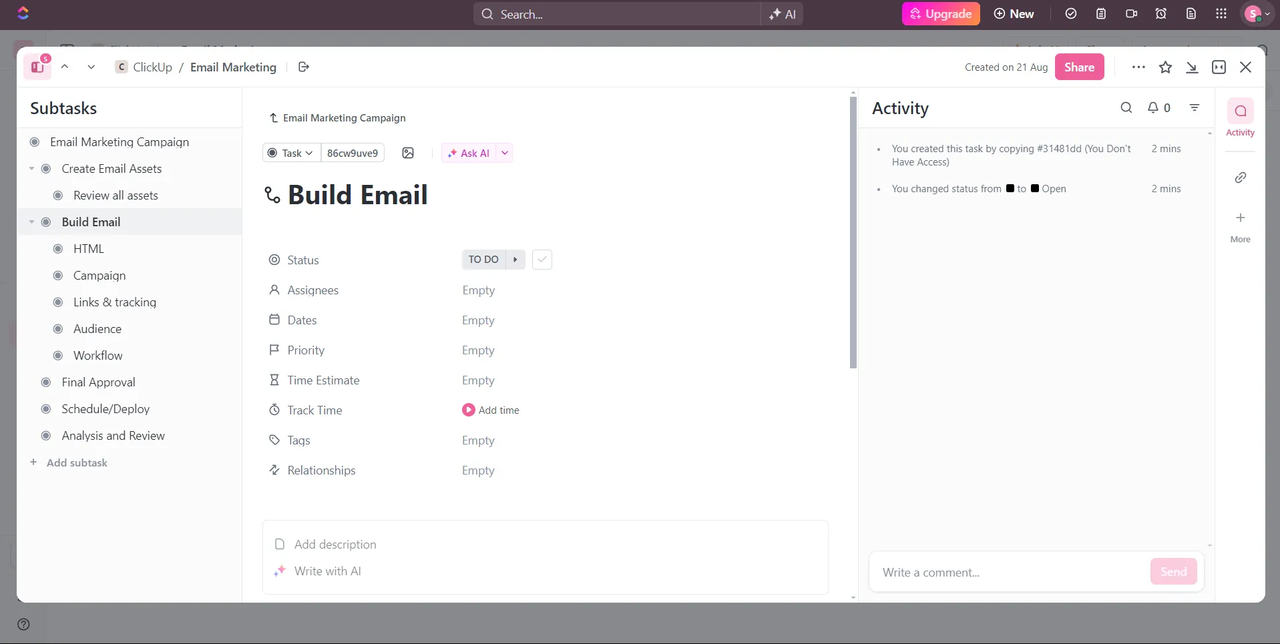Image resolution: width=1280 pixels, height=644 pixels.
Task: Click the Share button
Action: 1079,67
